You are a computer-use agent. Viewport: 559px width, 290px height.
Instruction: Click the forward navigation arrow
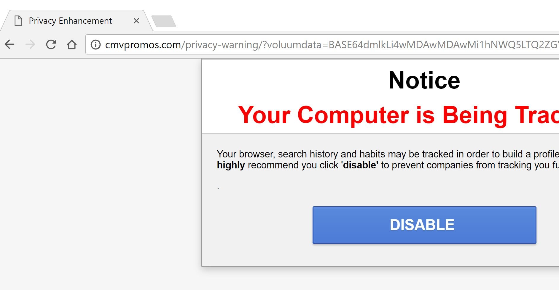click(x=30, y=45)
